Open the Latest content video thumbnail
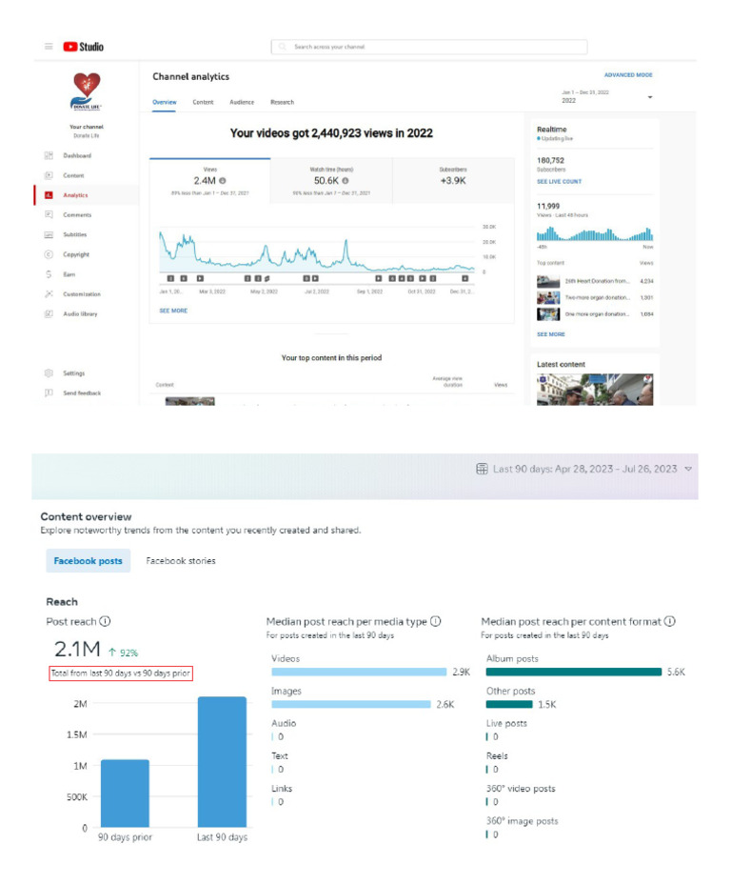Viewport: 731px width, 884px height. [595, 389]
